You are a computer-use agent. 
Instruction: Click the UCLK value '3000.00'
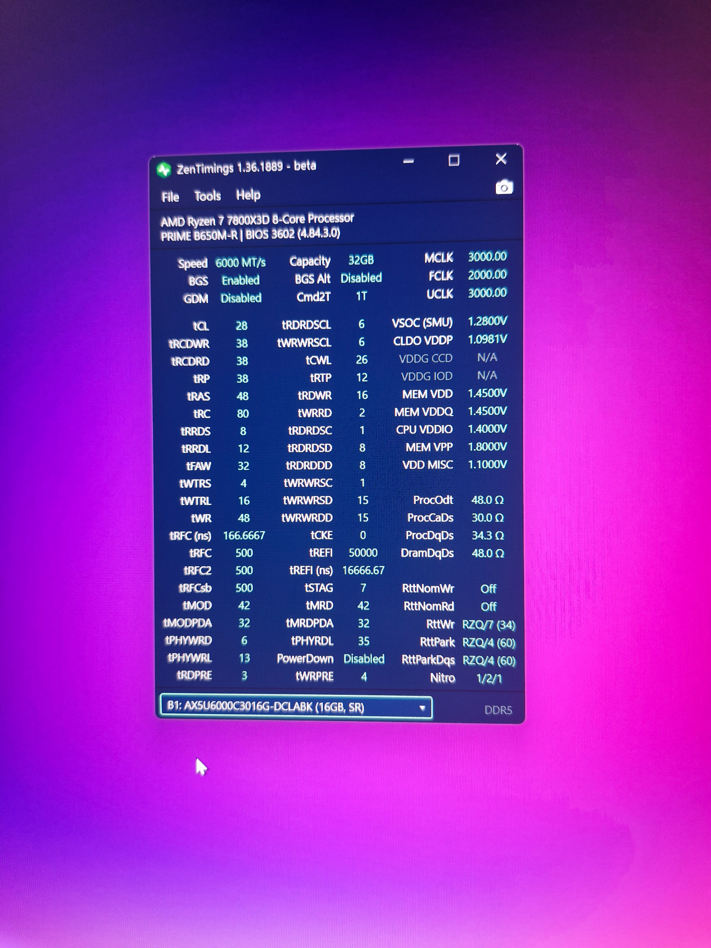pyautogui.click(x=487, y=293)
